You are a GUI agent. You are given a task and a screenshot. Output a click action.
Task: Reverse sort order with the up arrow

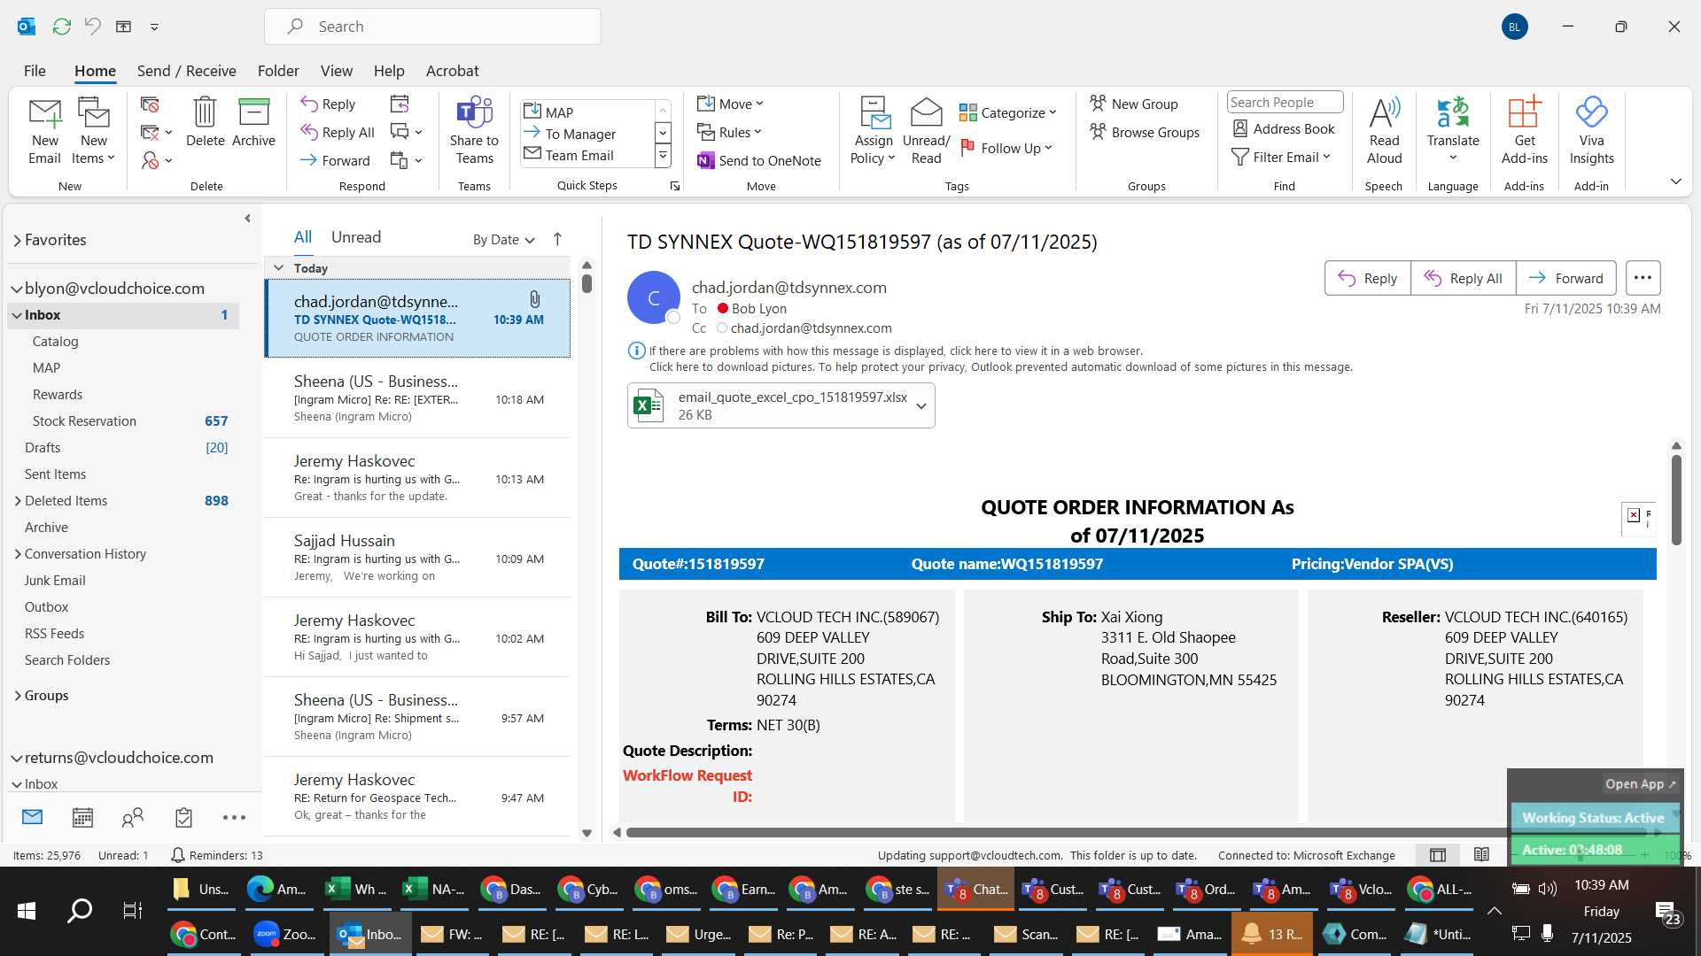click(x=557, y=239)
